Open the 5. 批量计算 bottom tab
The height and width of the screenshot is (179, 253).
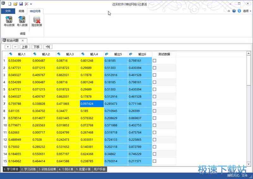[83, 169]
